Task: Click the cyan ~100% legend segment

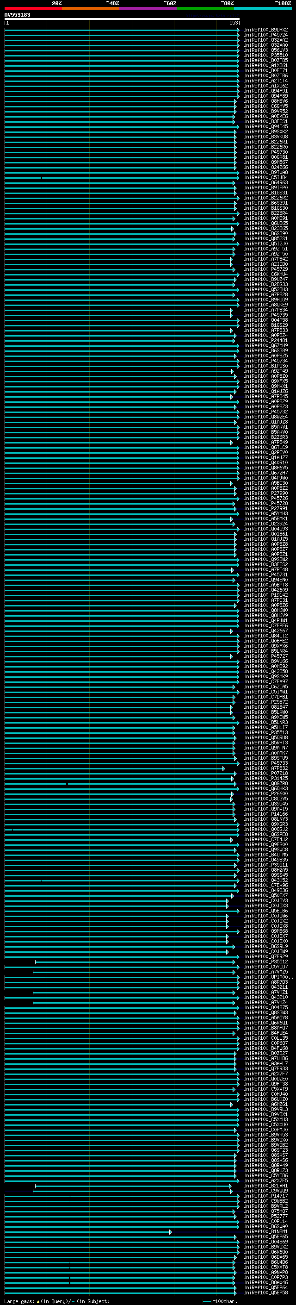Action: 263,8
